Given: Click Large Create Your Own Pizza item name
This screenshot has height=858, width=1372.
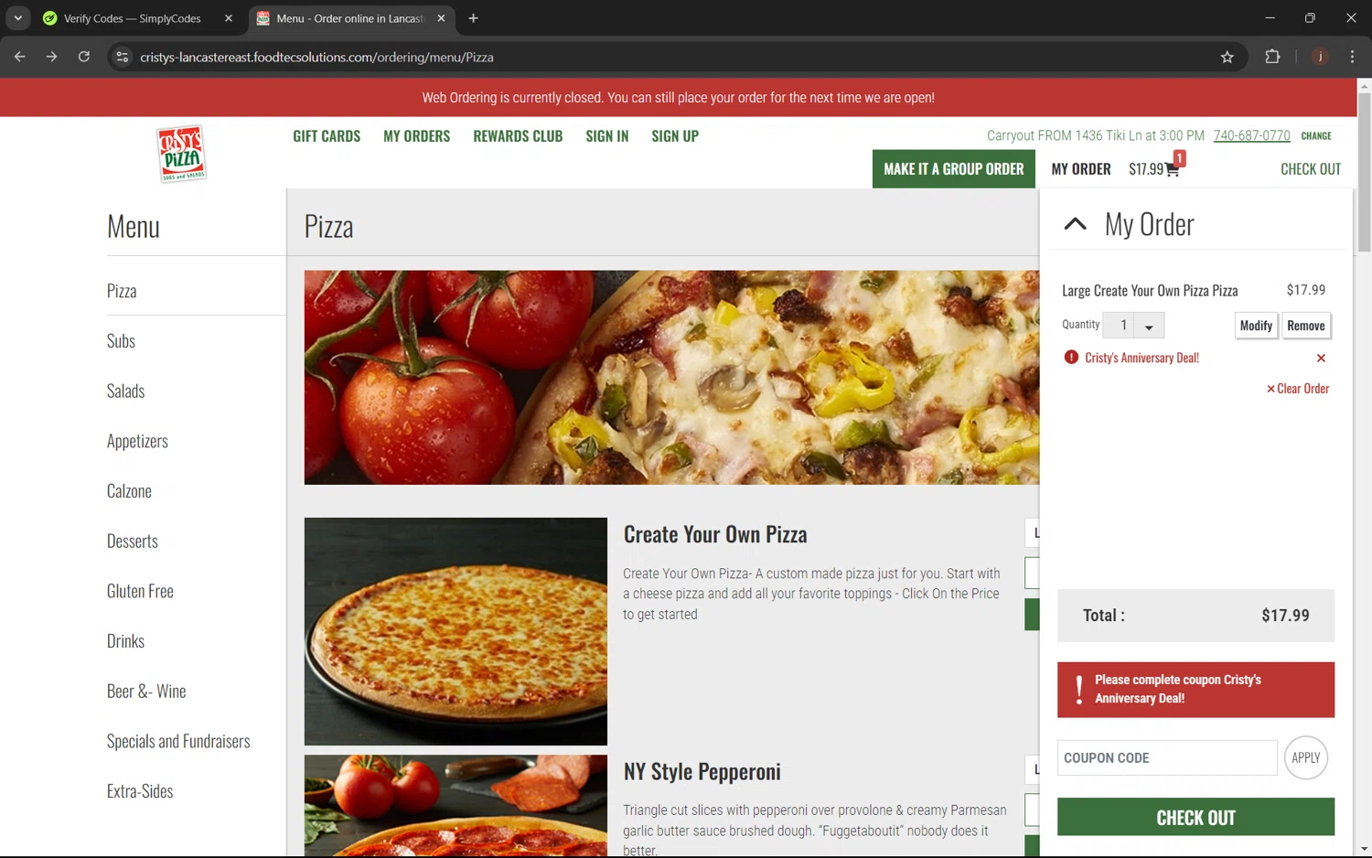Looking at the screenshot, I should [1150, 291].
